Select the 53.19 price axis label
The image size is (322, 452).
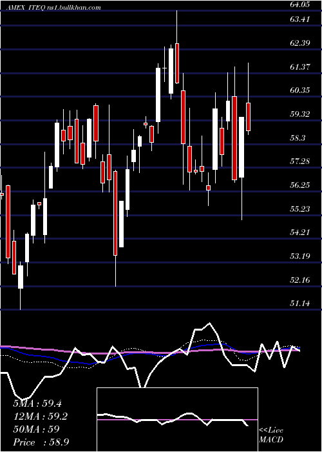pyautogui.click(x=299, y=256)
